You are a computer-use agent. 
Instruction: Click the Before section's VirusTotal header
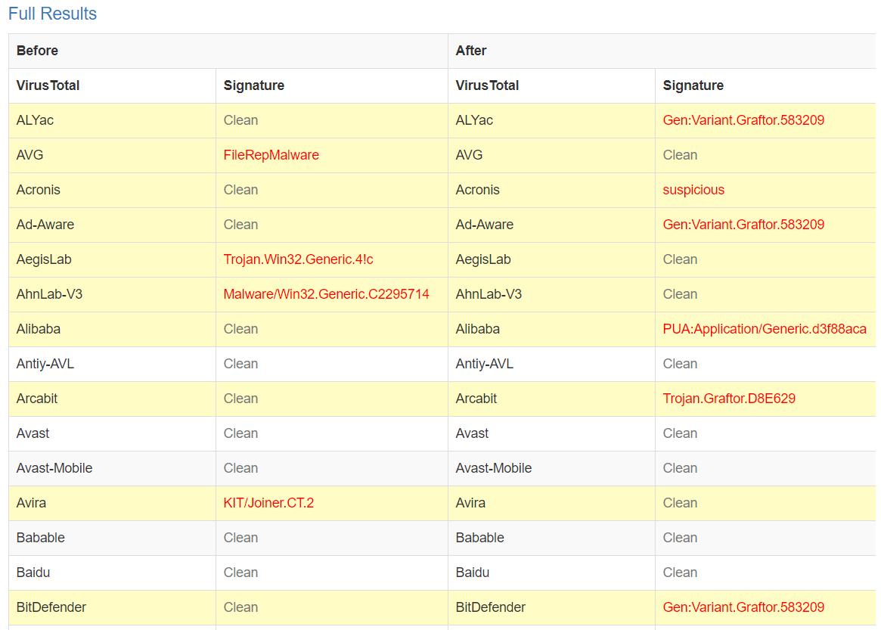coord(48,85)
